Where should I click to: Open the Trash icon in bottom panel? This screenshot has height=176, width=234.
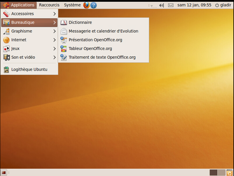(x=230, y=173)
